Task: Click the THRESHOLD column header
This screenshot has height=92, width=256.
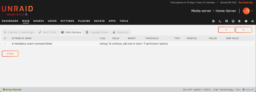Action: click(152, 38)
